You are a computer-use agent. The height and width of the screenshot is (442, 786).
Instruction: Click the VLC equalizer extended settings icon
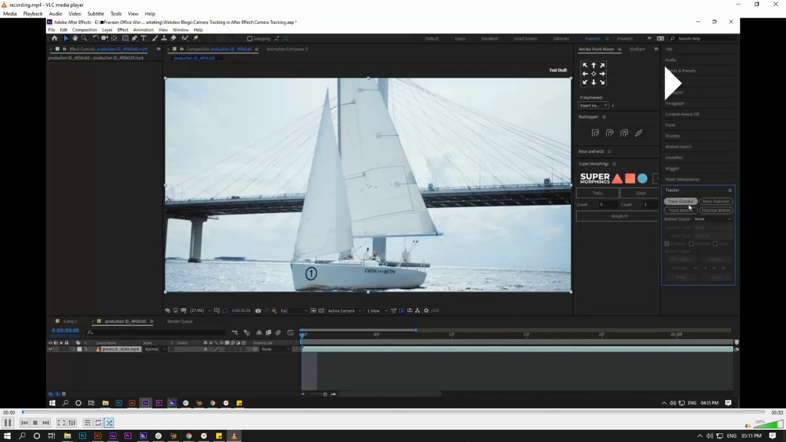[72, 423]
